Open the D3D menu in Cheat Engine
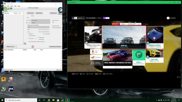 15,6
